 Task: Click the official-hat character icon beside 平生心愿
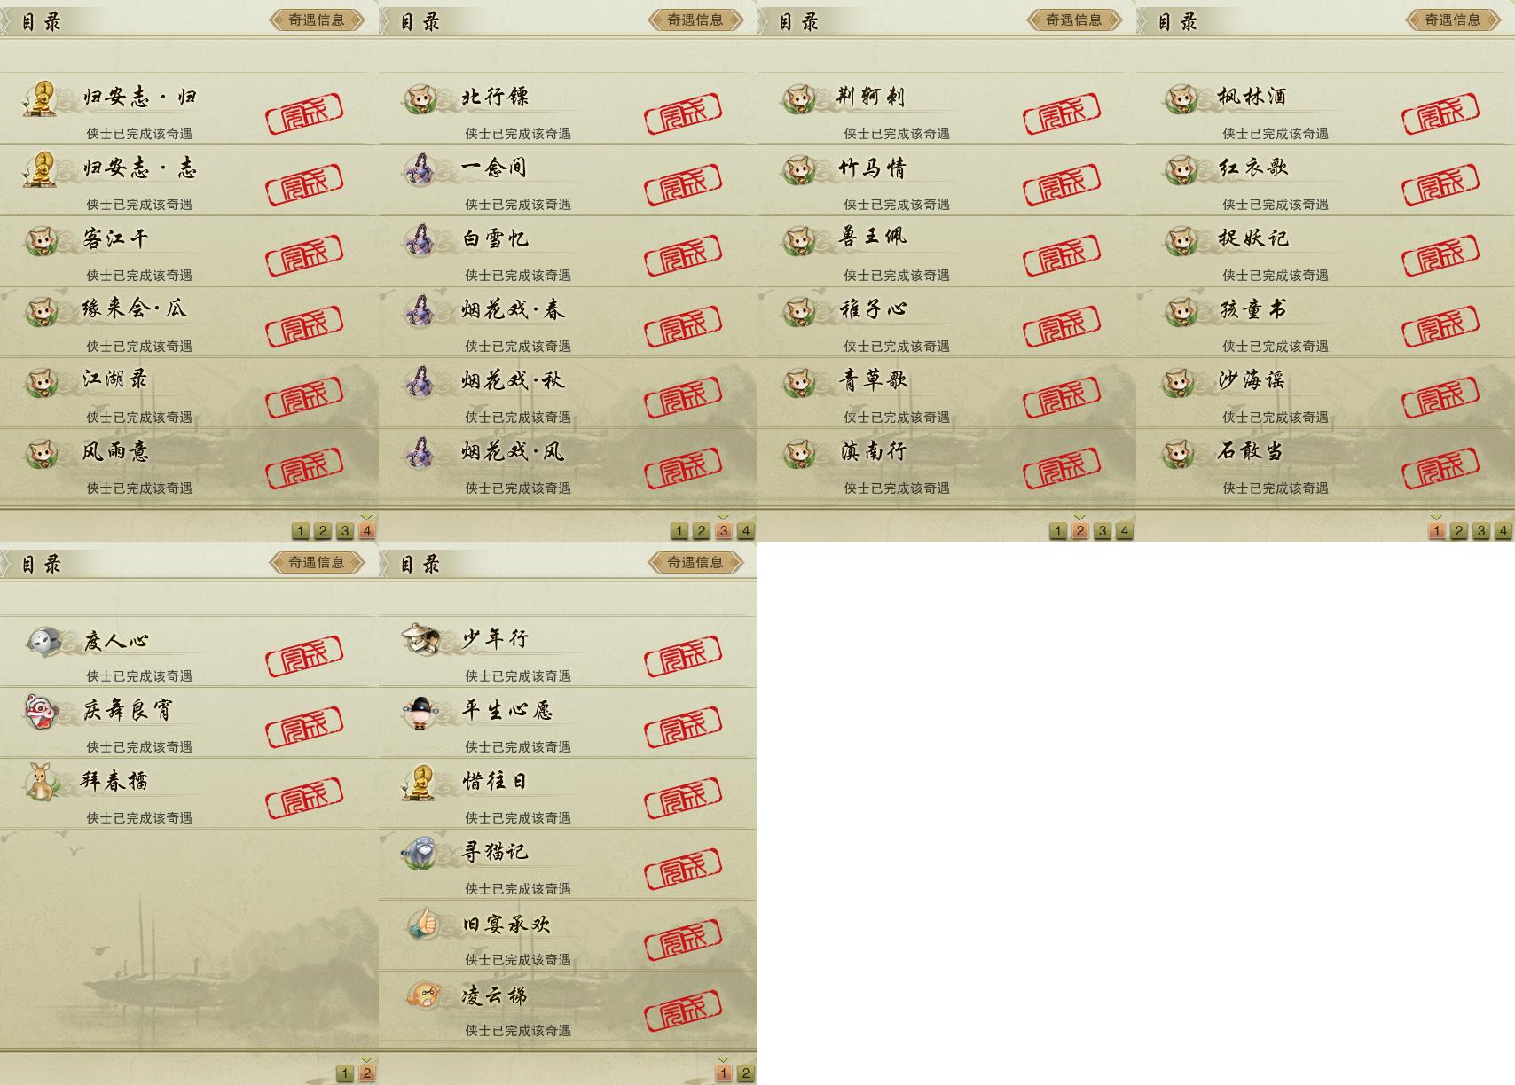point(419,712)
